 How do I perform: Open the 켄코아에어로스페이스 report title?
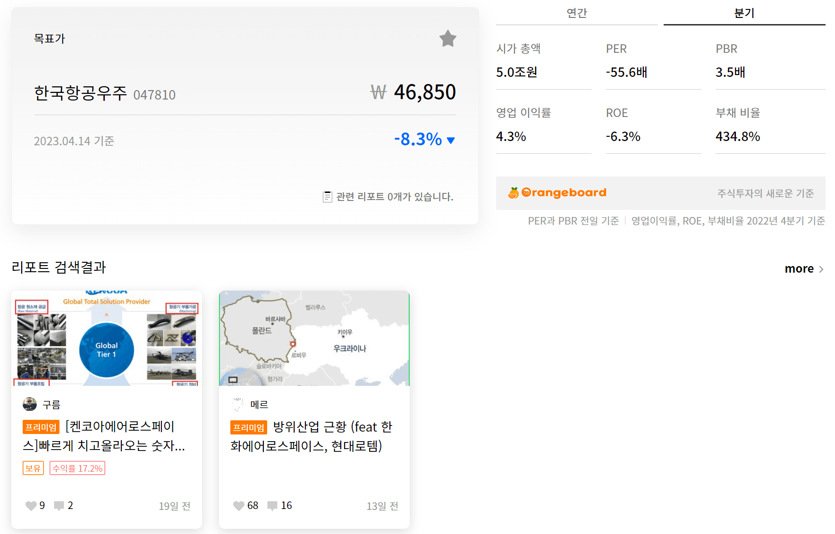tap(104, 436)
